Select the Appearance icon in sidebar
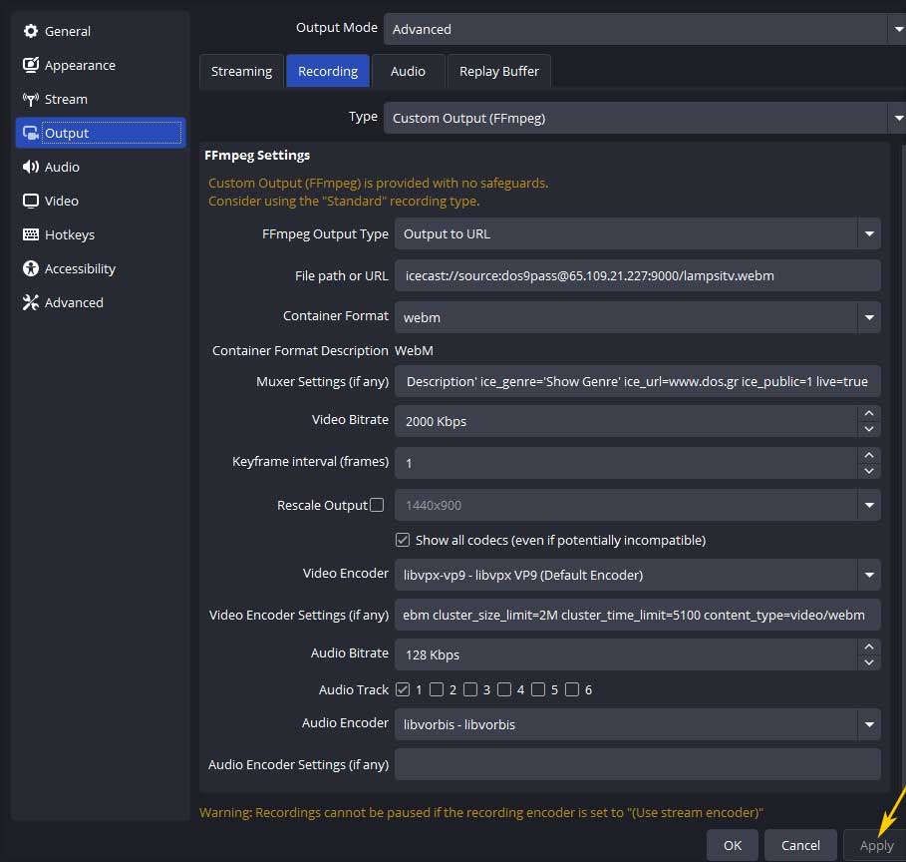 [x=31, y=65]
